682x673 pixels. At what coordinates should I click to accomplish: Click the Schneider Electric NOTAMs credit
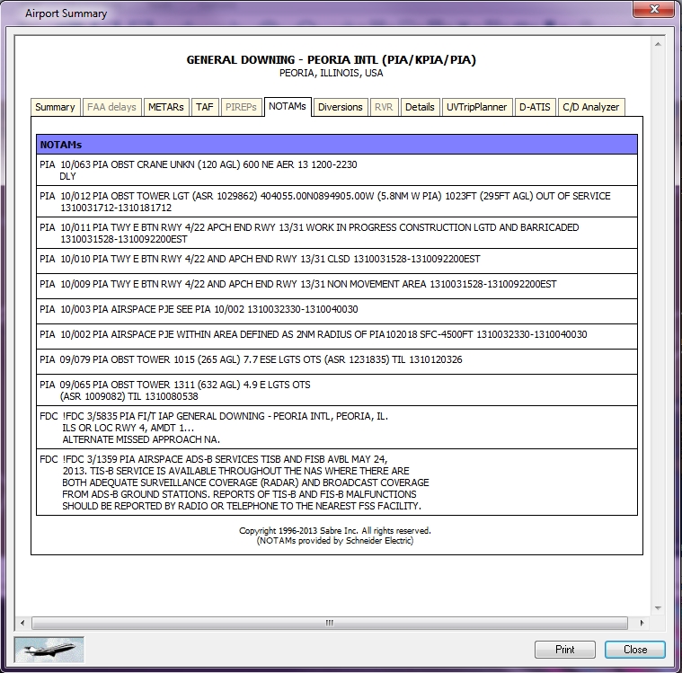point(335,541)
